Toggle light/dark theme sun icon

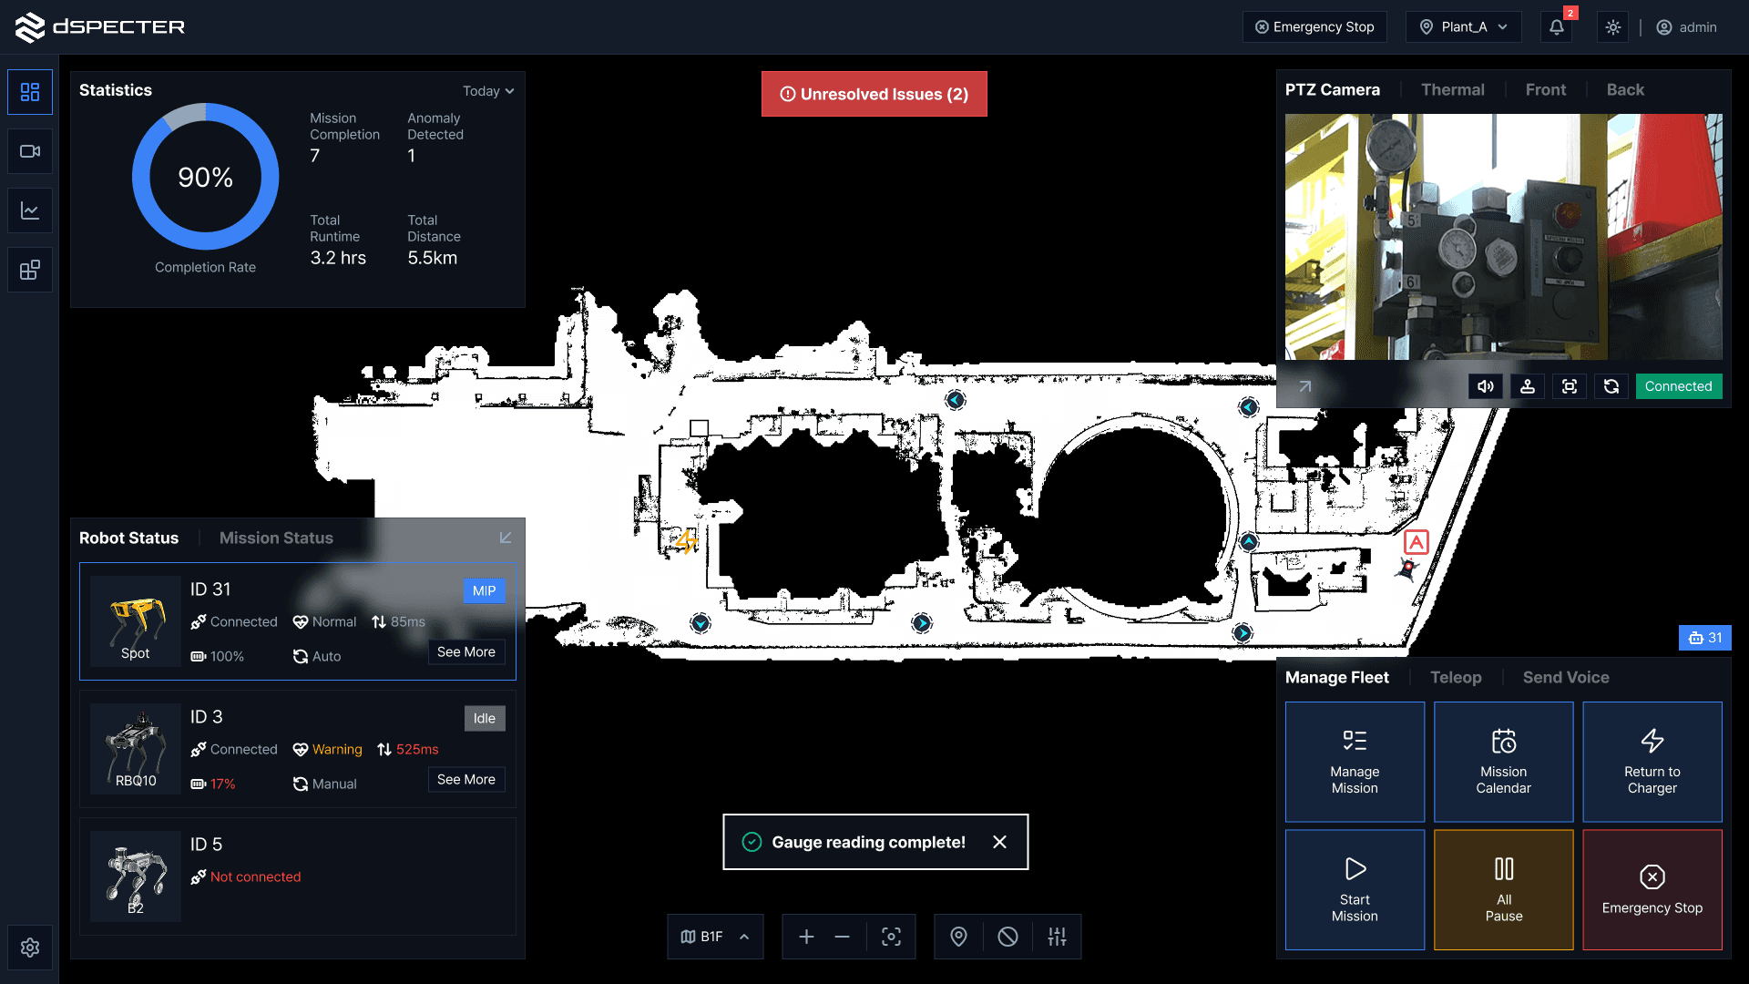click(1613, 27)
